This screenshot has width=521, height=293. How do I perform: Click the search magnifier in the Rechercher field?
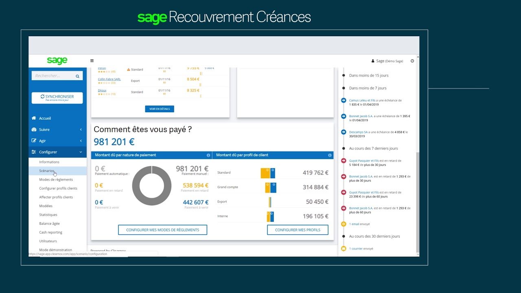77,76
